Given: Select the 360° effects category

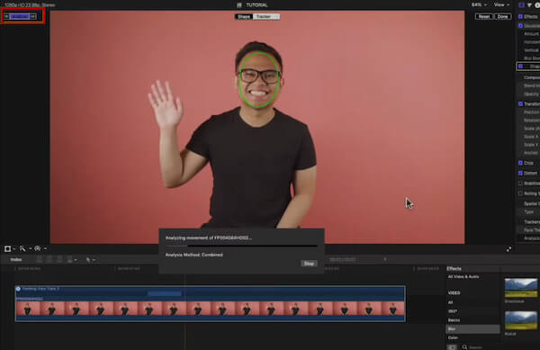Looking at the screenshot, I should click(453, 311).
